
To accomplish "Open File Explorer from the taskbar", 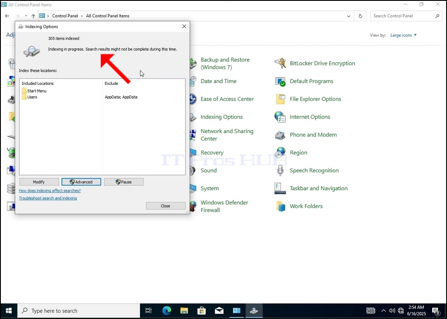I will coord(184,311).
